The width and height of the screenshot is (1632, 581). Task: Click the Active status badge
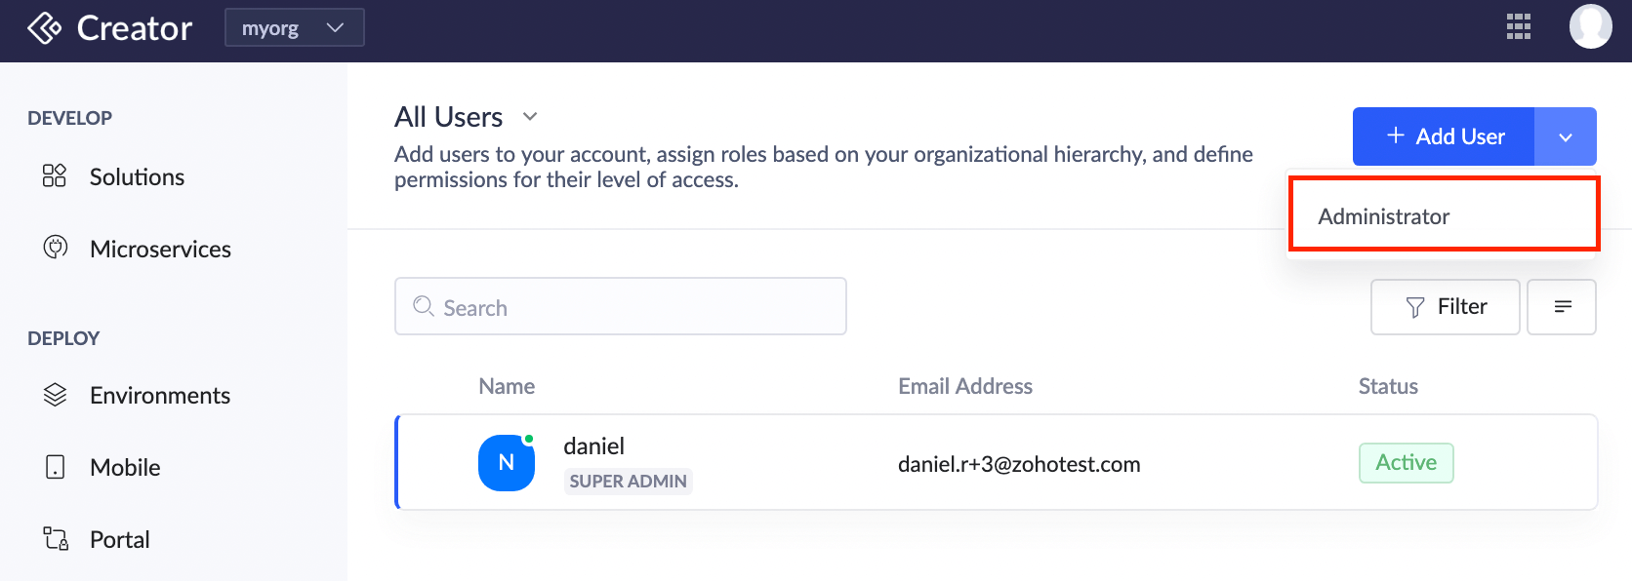point(1407,463)
